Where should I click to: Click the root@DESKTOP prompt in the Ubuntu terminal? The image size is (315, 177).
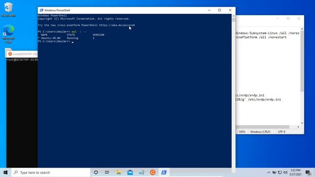pyautogui.click(x=22, y=59)
